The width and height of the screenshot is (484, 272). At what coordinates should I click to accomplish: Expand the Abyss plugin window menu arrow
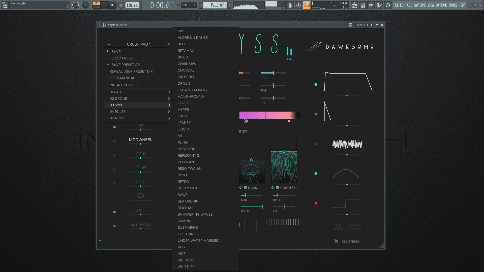(x=99, y=25)
